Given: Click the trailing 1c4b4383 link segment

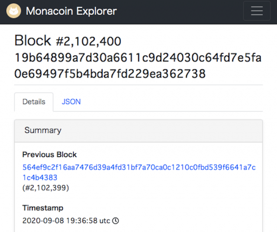Looking at the screenshot, I should pos(40,177).
